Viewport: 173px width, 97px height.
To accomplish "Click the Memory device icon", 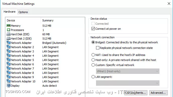I will click(x=9, y=26).
